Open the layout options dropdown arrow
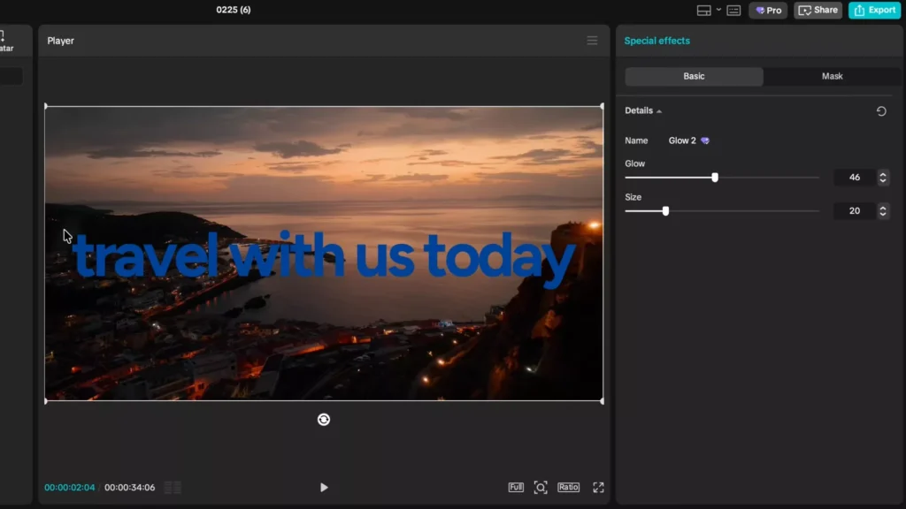Viewport: 906px width, 509px height. pos(717,10)
